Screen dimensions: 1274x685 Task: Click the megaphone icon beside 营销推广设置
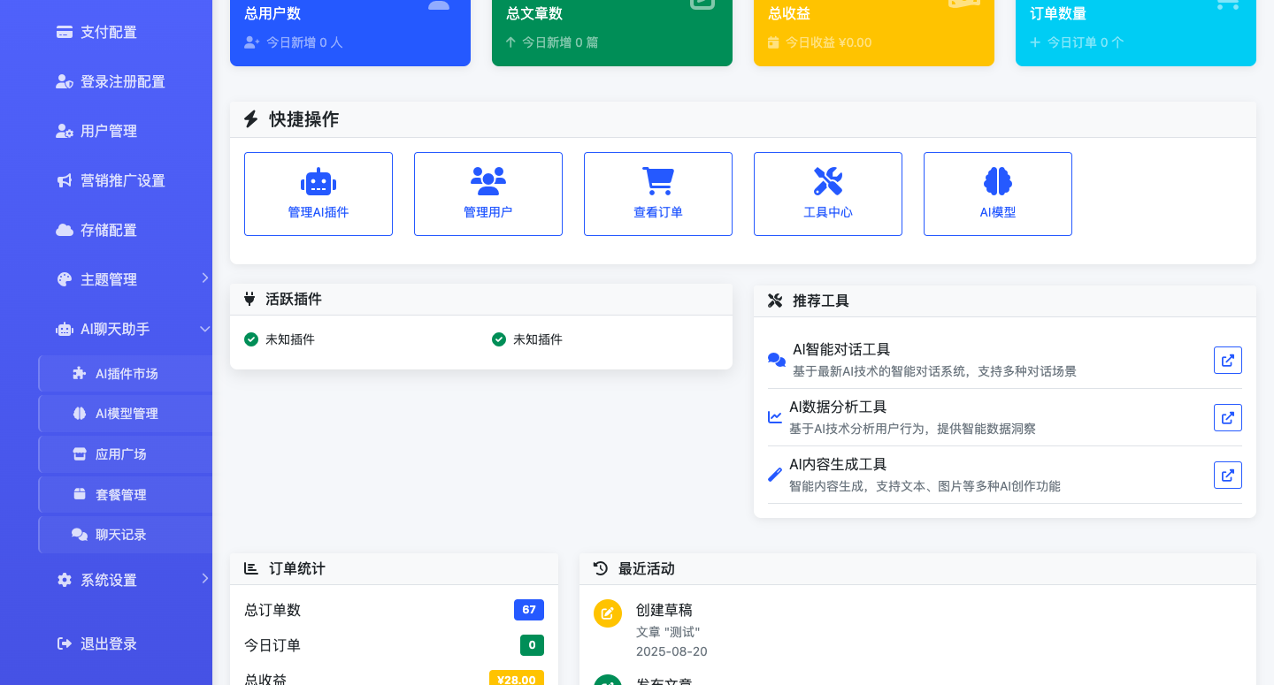pyautogui.click(x=65, y=180)
